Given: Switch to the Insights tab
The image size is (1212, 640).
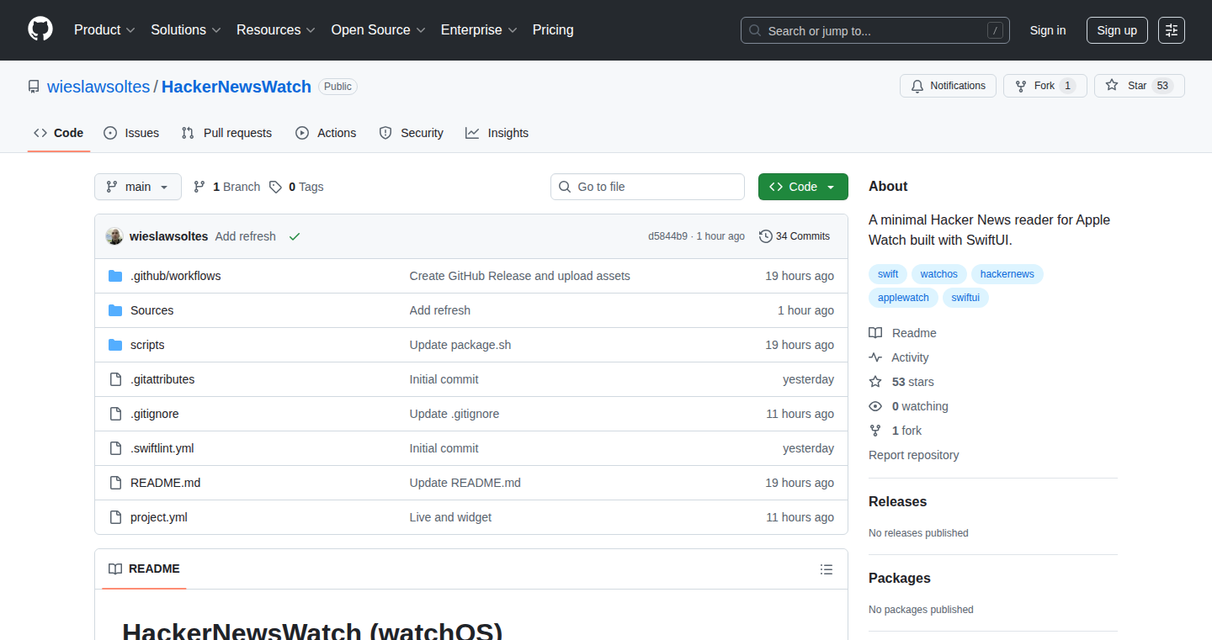Looking at the screenshot, I should click(x=497, y=133).
